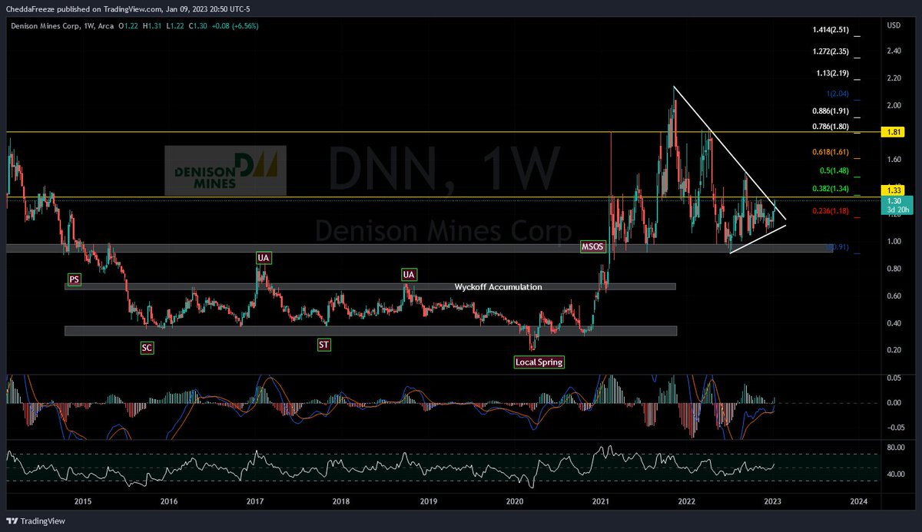This screenshot has height=532, width=922.
Task: Click 0.20 on the price axis
Action: point(894,350)
